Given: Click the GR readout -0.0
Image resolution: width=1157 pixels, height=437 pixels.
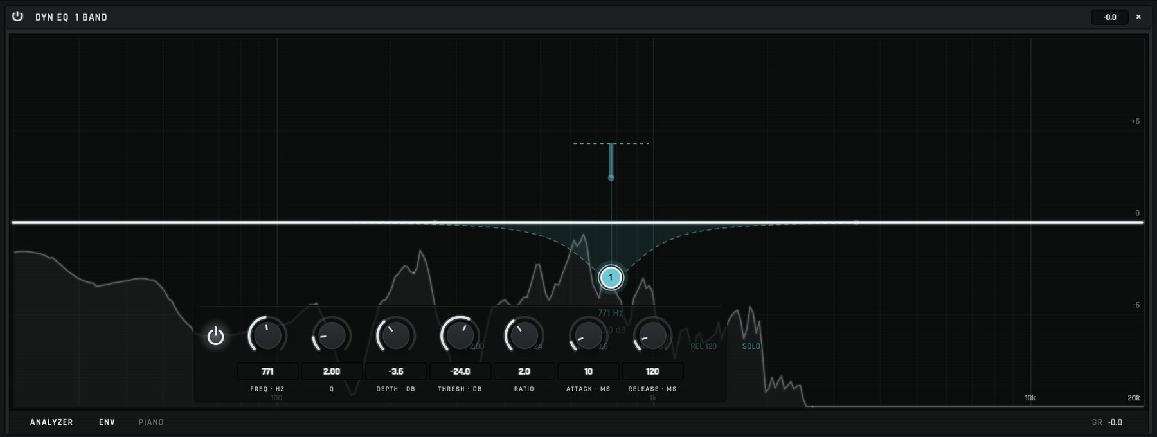Looking at the screenshot, I should click(x=1115, y=422).
